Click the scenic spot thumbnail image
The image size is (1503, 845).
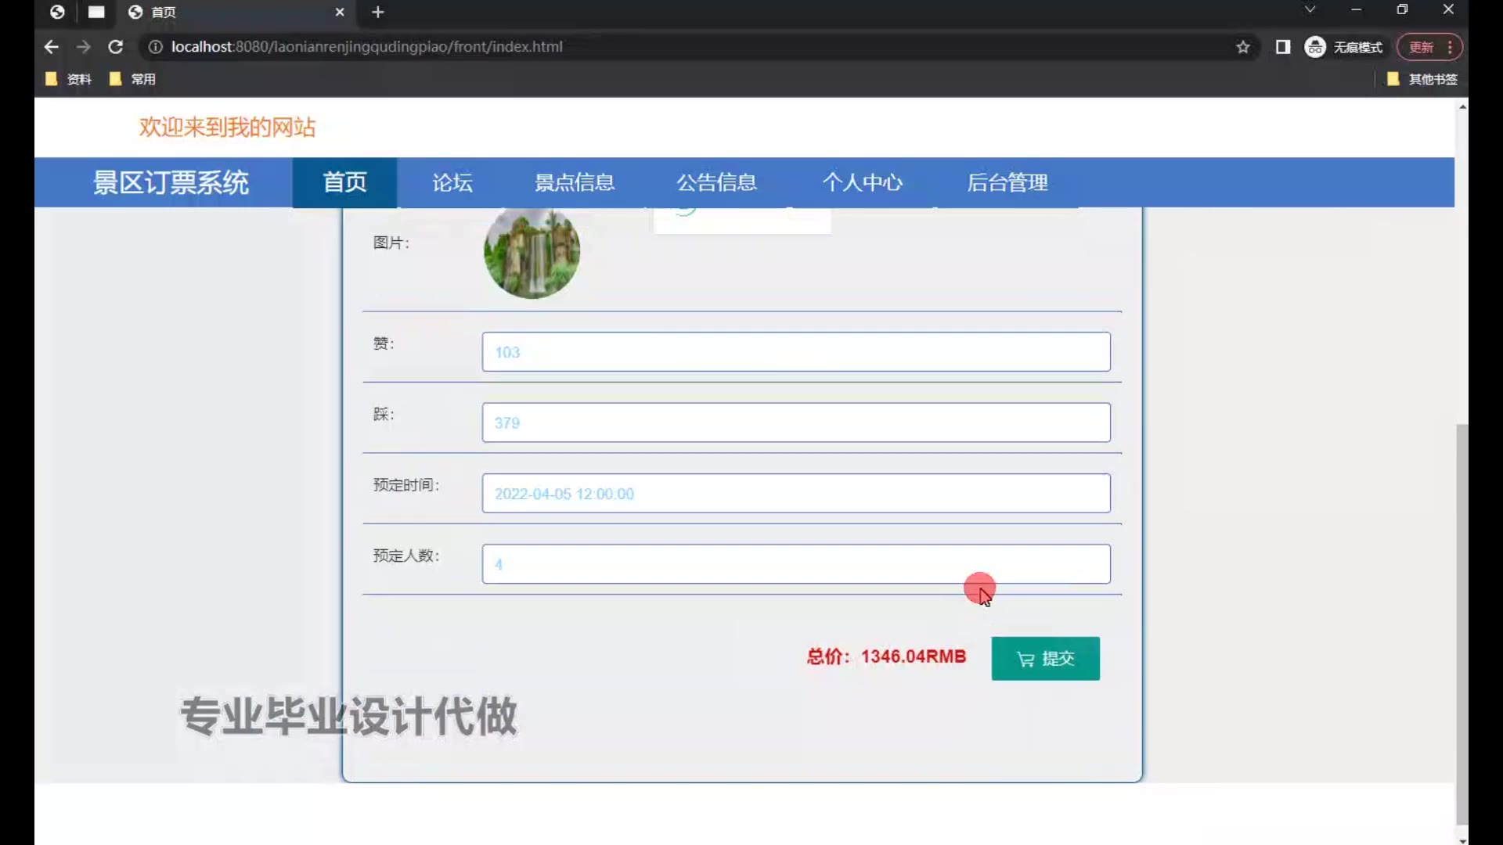coord(532,252)
